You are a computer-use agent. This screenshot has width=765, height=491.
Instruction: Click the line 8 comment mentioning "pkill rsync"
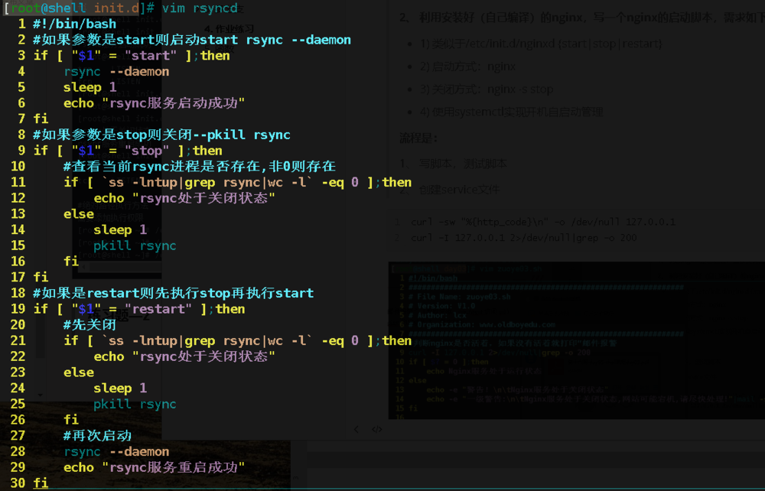(x=161, y=135)
